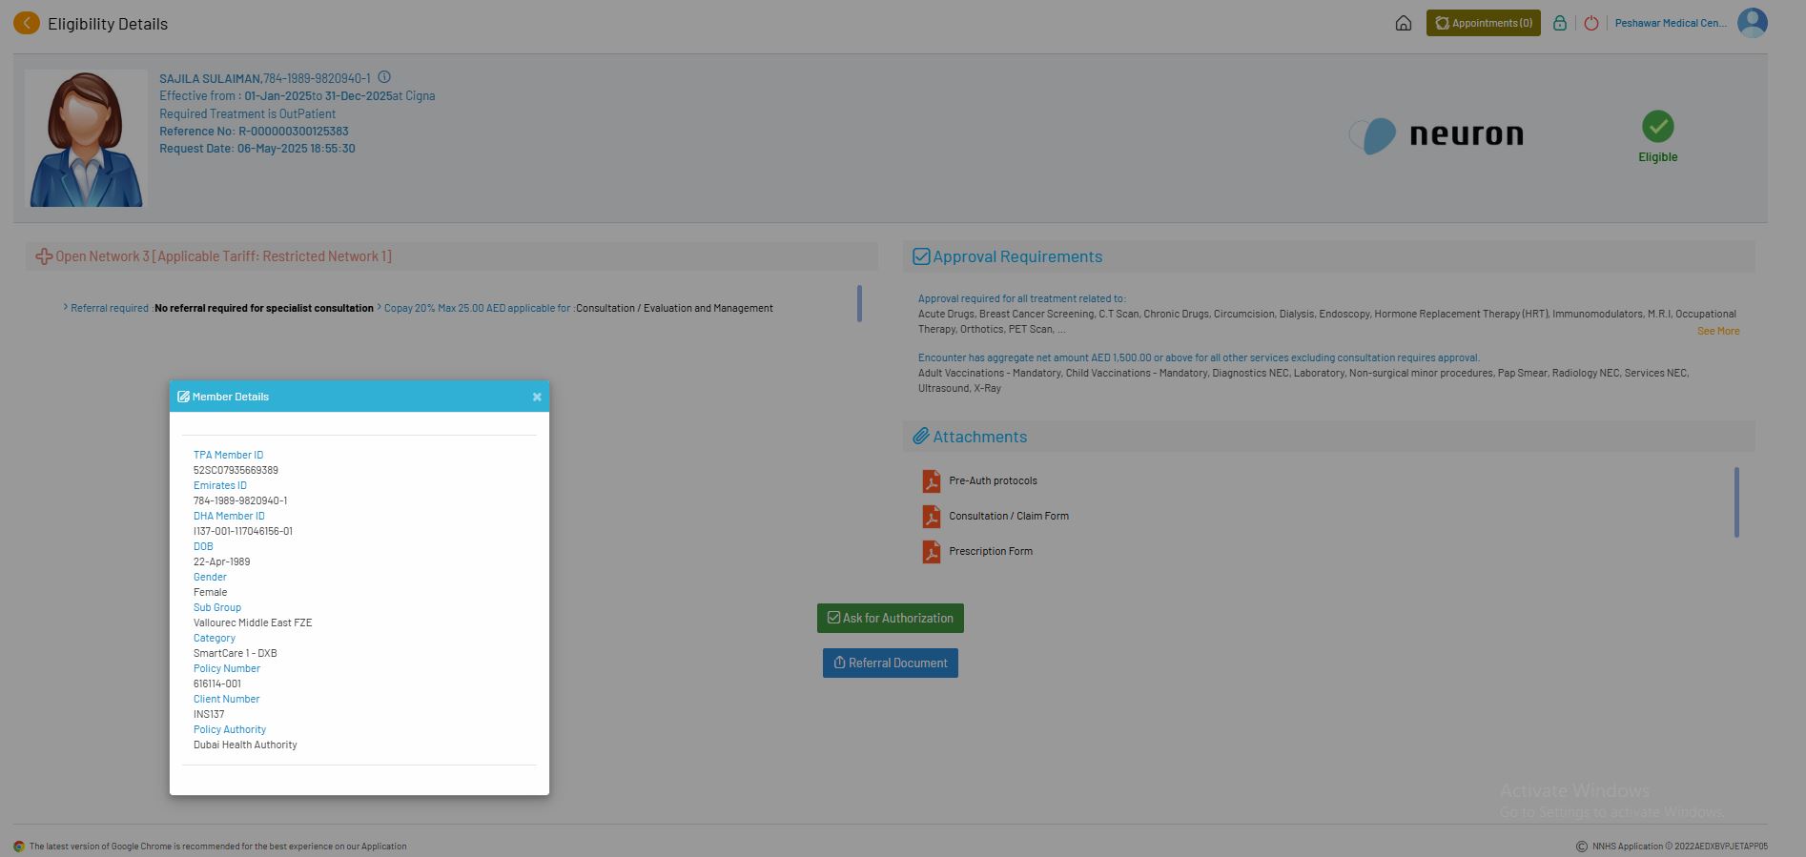
Task: Open Prescription Form PDF icon
Action: [x=932, y=552]
